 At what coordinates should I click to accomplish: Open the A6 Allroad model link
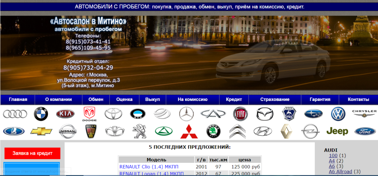(x=340, y=172)
